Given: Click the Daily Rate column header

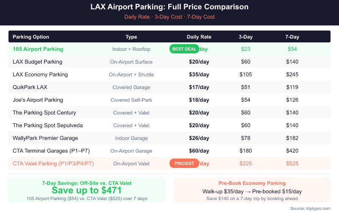Looking at the screenshot, I should click(199, 37).
